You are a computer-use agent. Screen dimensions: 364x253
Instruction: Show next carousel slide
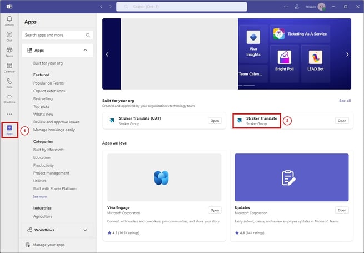(347, 54)
